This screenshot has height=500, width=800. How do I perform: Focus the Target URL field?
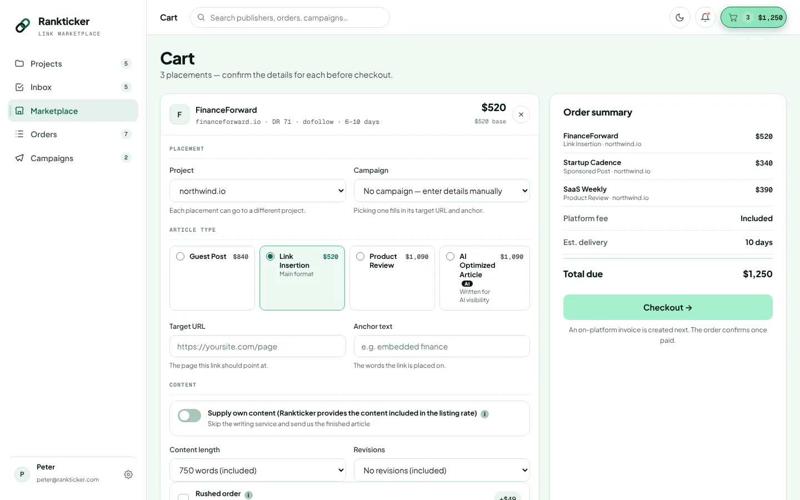258,346
